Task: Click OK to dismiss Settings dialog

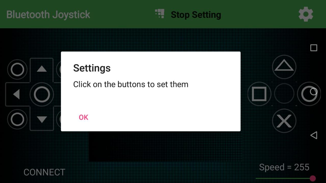Action: pyautogui.click(x=84, y=117)
